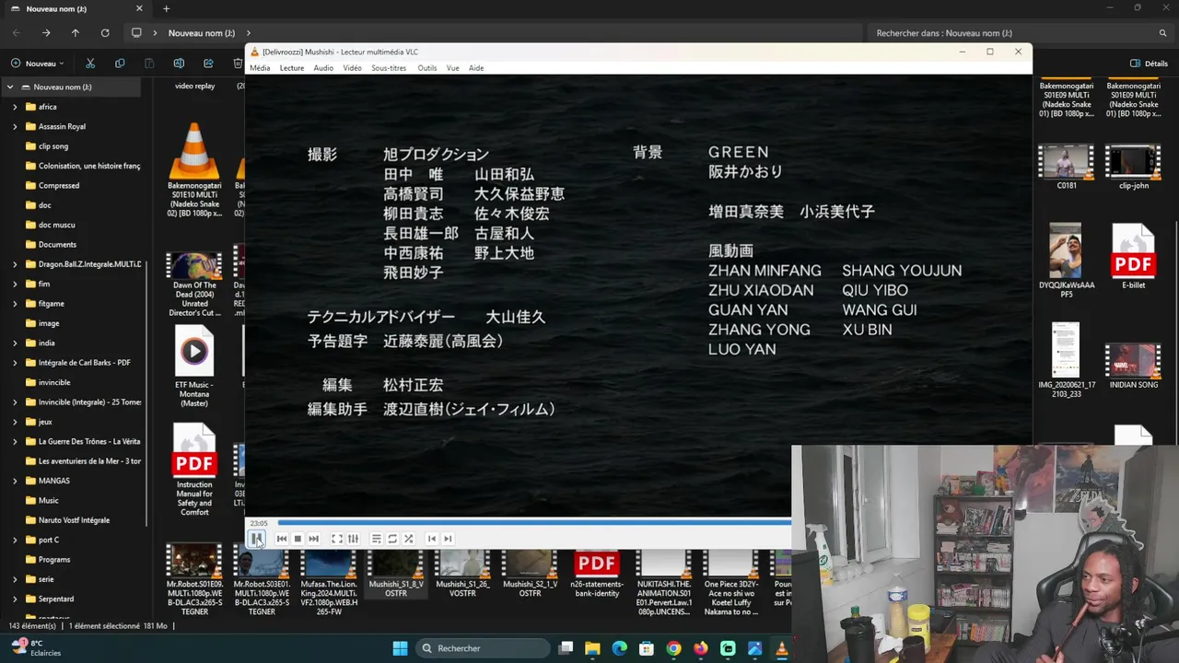Click the taskbar Rechercher search box

[x=481, y=648]
